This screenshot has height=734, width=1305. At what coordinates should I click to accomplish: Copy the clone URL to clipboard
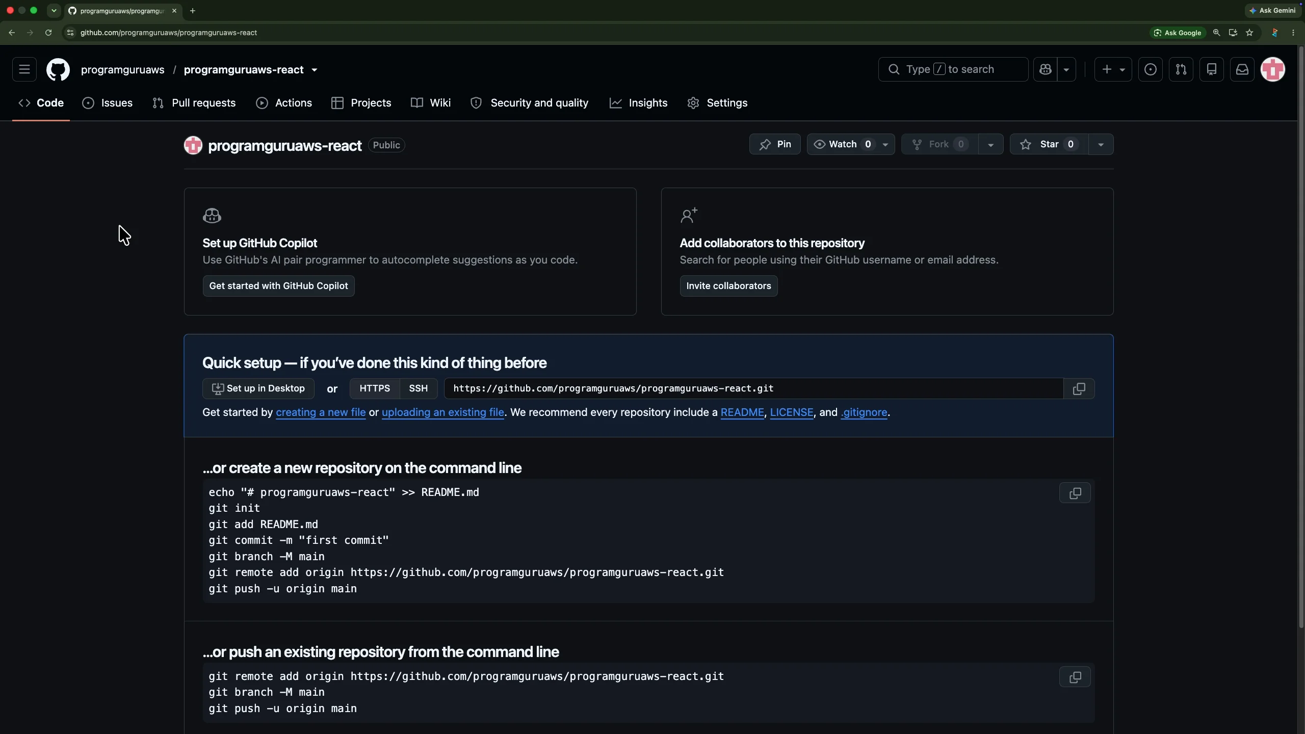(1079, 389)
